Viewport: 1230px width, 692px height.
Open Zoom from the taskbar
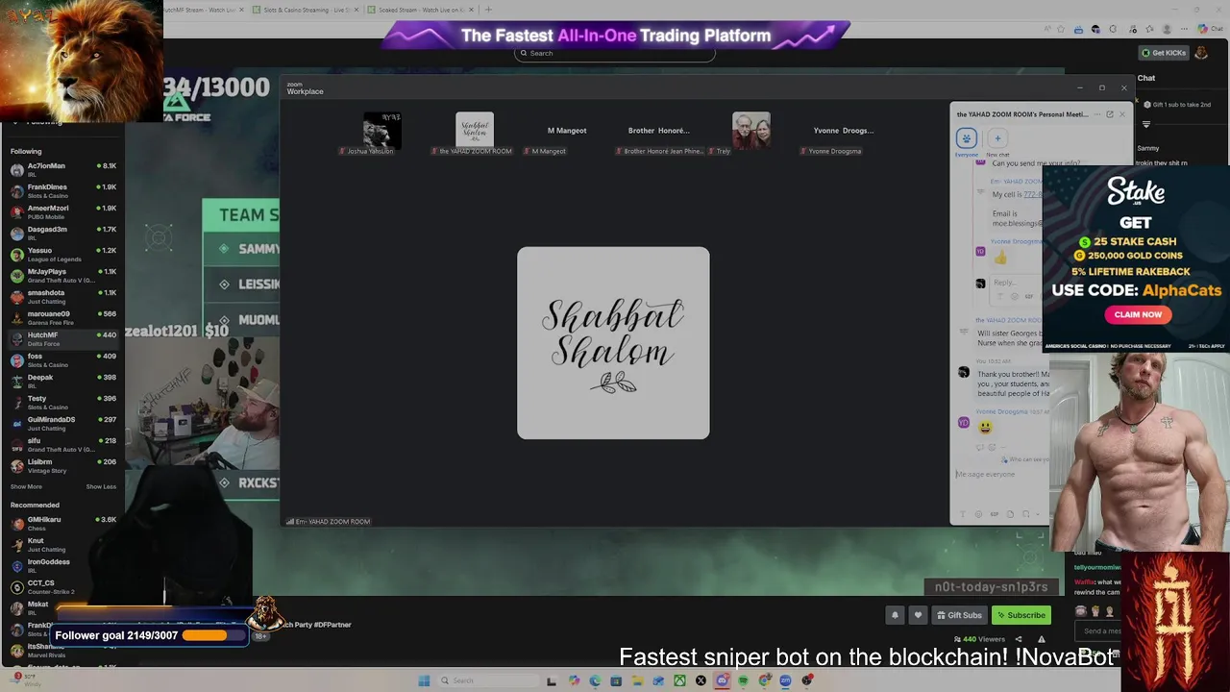(785, 680)
